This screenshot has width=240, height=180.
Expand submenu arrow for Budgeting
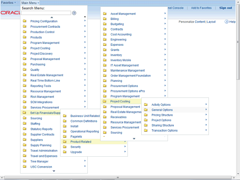(x=165, y=24)
